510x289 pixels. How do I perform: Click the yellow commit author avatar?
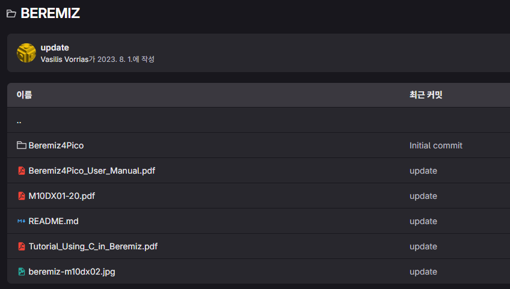pyautogui.click(x=26, y=53)
